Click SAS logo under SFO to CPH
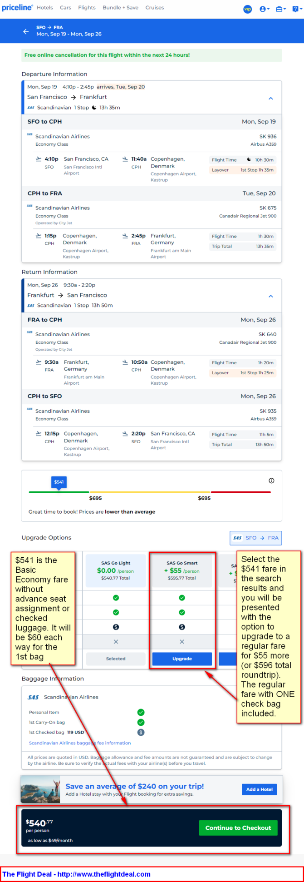Image resolution: width=304 pixels, height=882 pixels. click(29, 134)
